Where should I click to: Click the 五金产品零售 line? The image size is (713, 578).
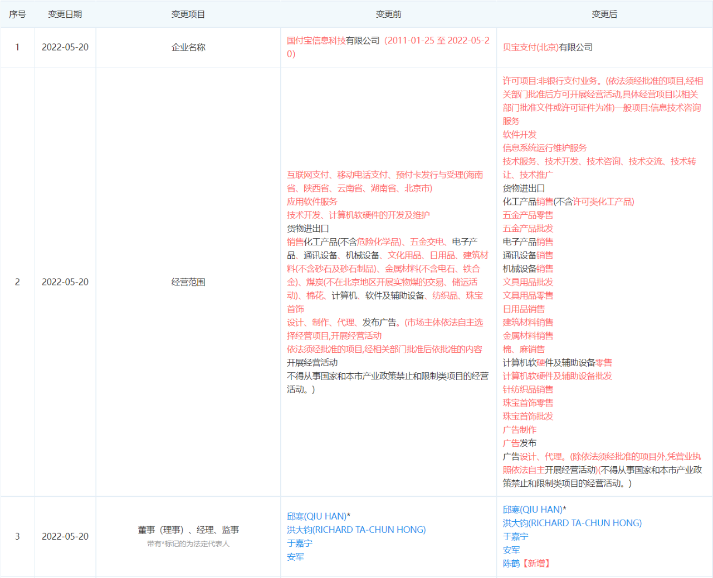[528, 215]
